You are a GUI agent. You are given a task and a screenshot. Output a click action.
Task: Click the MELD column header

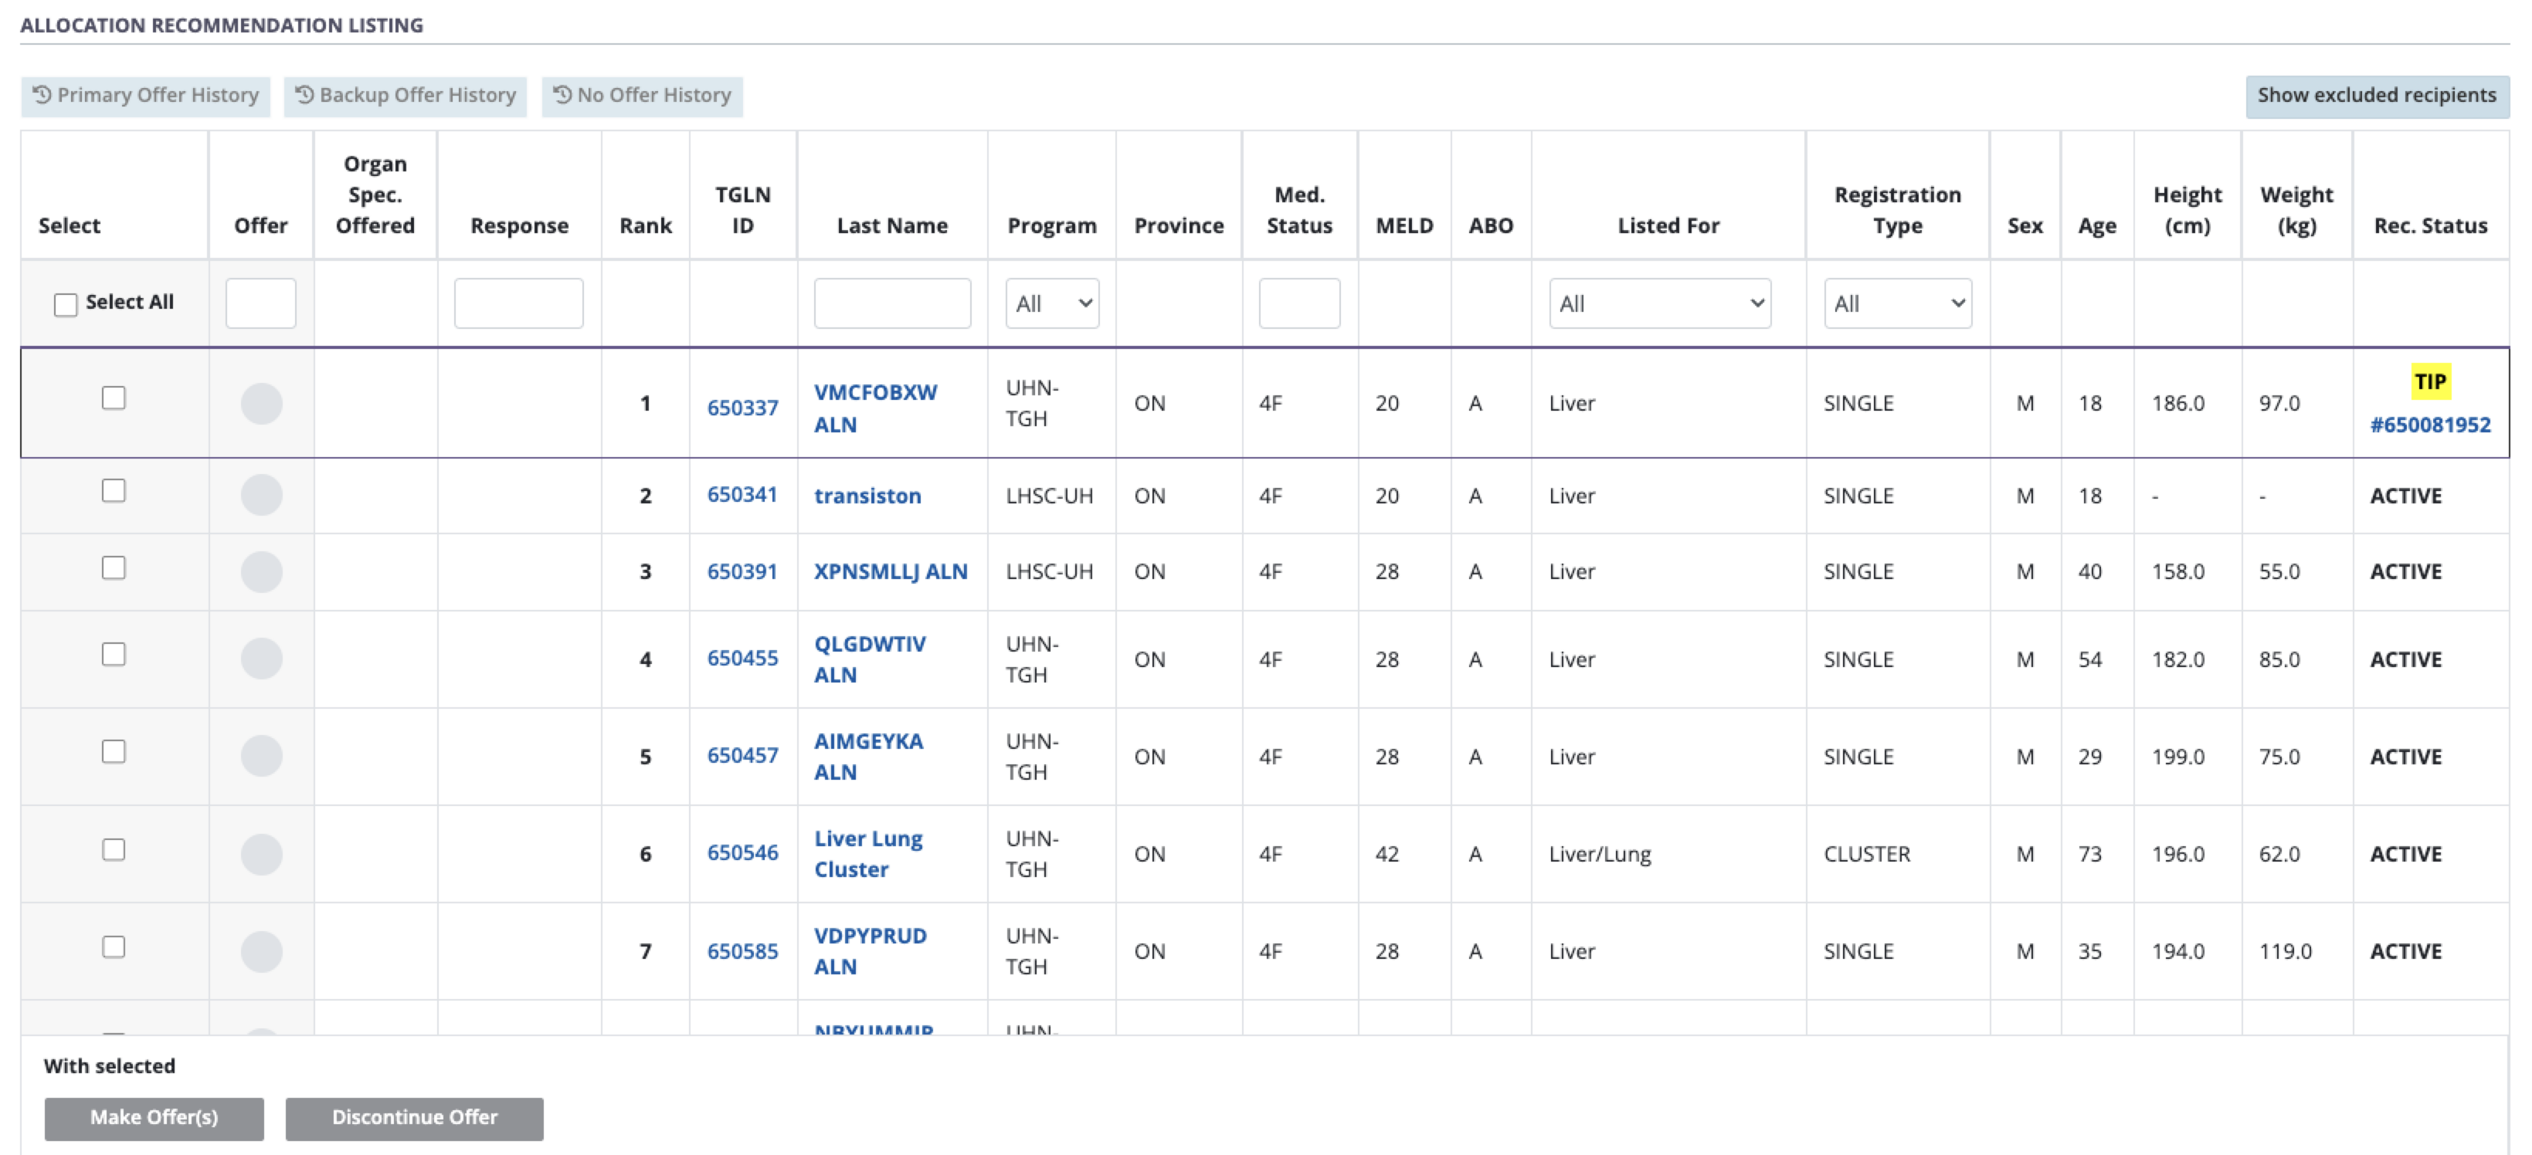click(x=1403, y=226)
